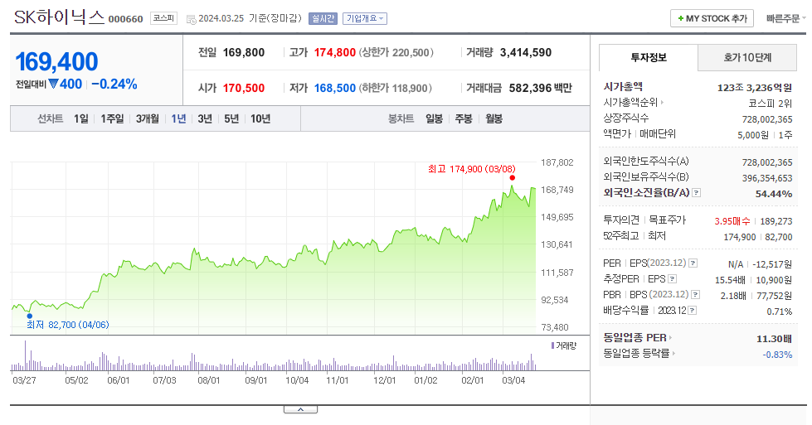812x425 pixels.
Task: Click the 동일업종 PER link
Action: [635, 338]
